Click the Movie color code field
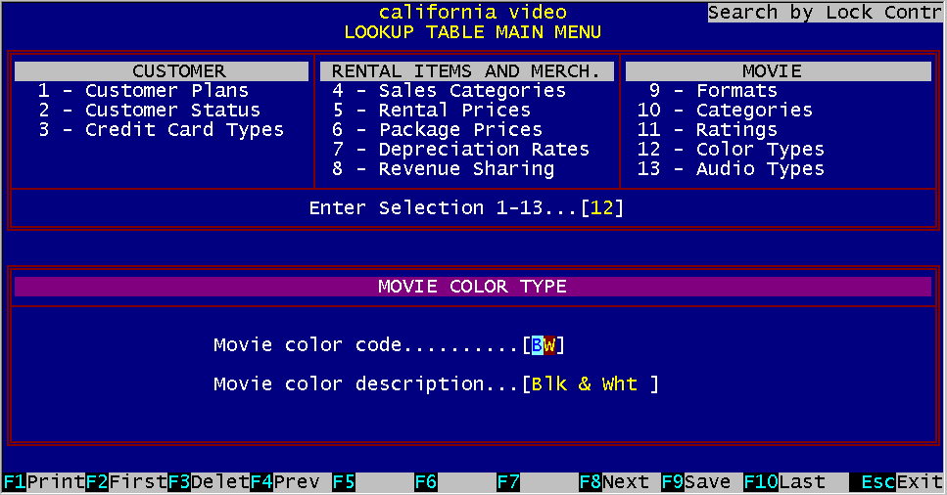947x495 pixels. point(543,345)
